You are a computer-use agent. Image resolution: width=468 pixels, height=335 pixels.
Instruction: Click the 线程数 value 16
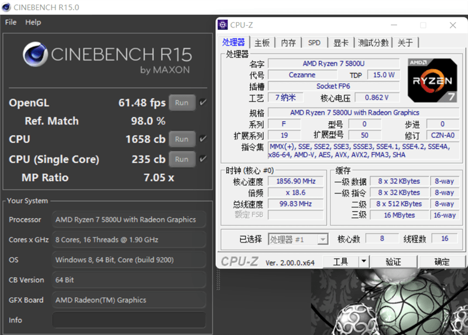click(445, 239)
